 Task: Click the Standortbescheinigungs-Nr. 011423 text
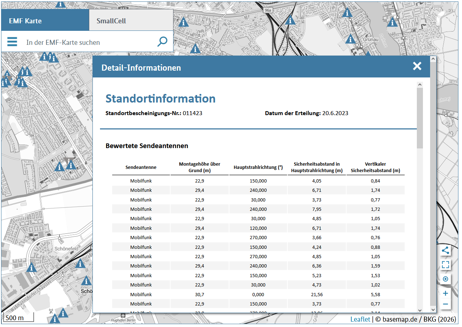pos(154,113)
